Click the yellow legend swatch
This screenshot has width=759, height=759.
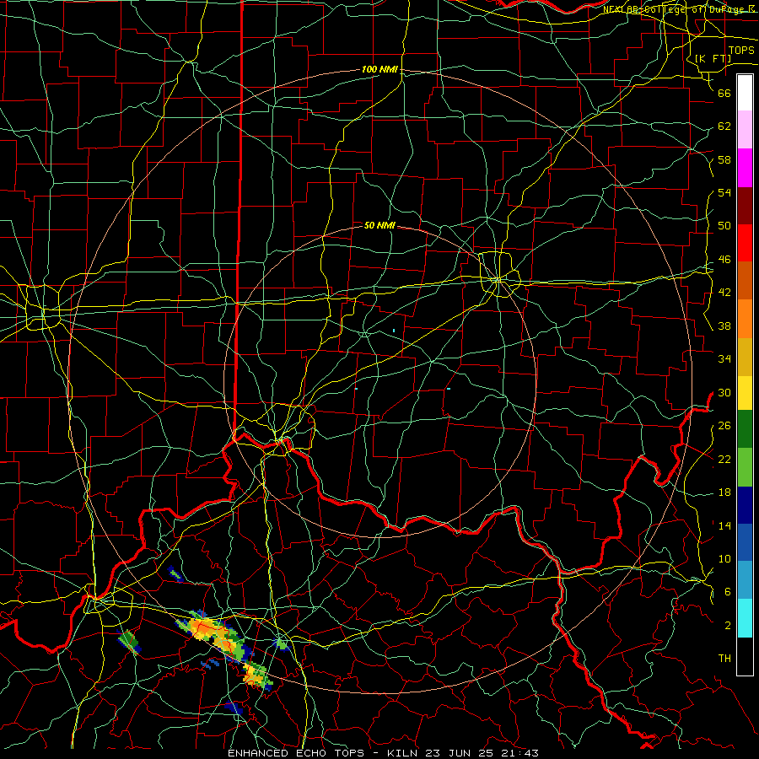coord(745,392)
